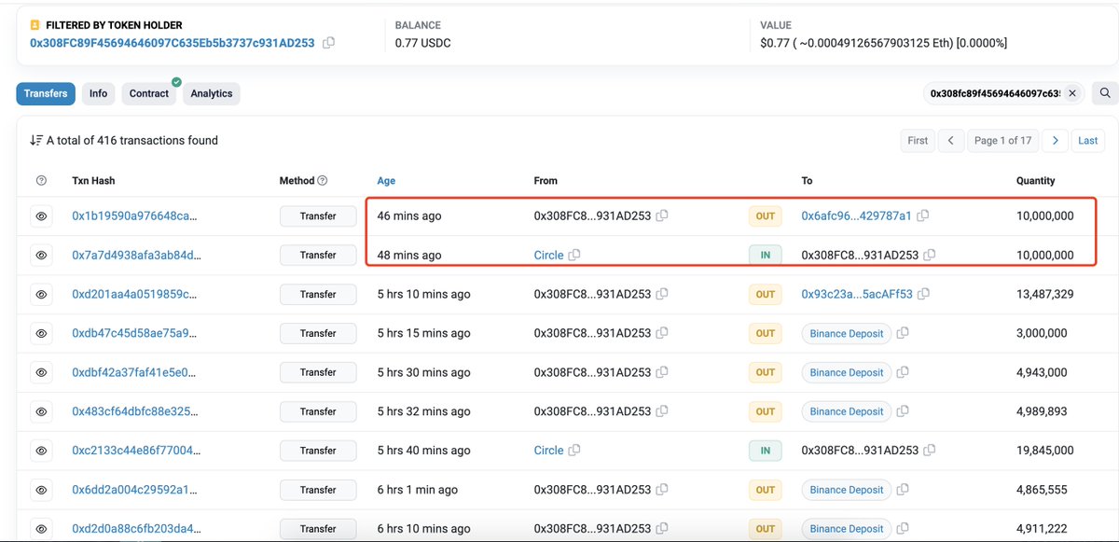Open the search magnifier button
This screenshot has width=1119, height=542.
pos(1104,93)
